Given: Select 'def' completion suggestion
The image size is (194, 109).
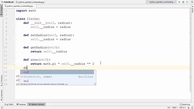Looking at the screenshot, I should pyautogui.click(x=57, y=72).
